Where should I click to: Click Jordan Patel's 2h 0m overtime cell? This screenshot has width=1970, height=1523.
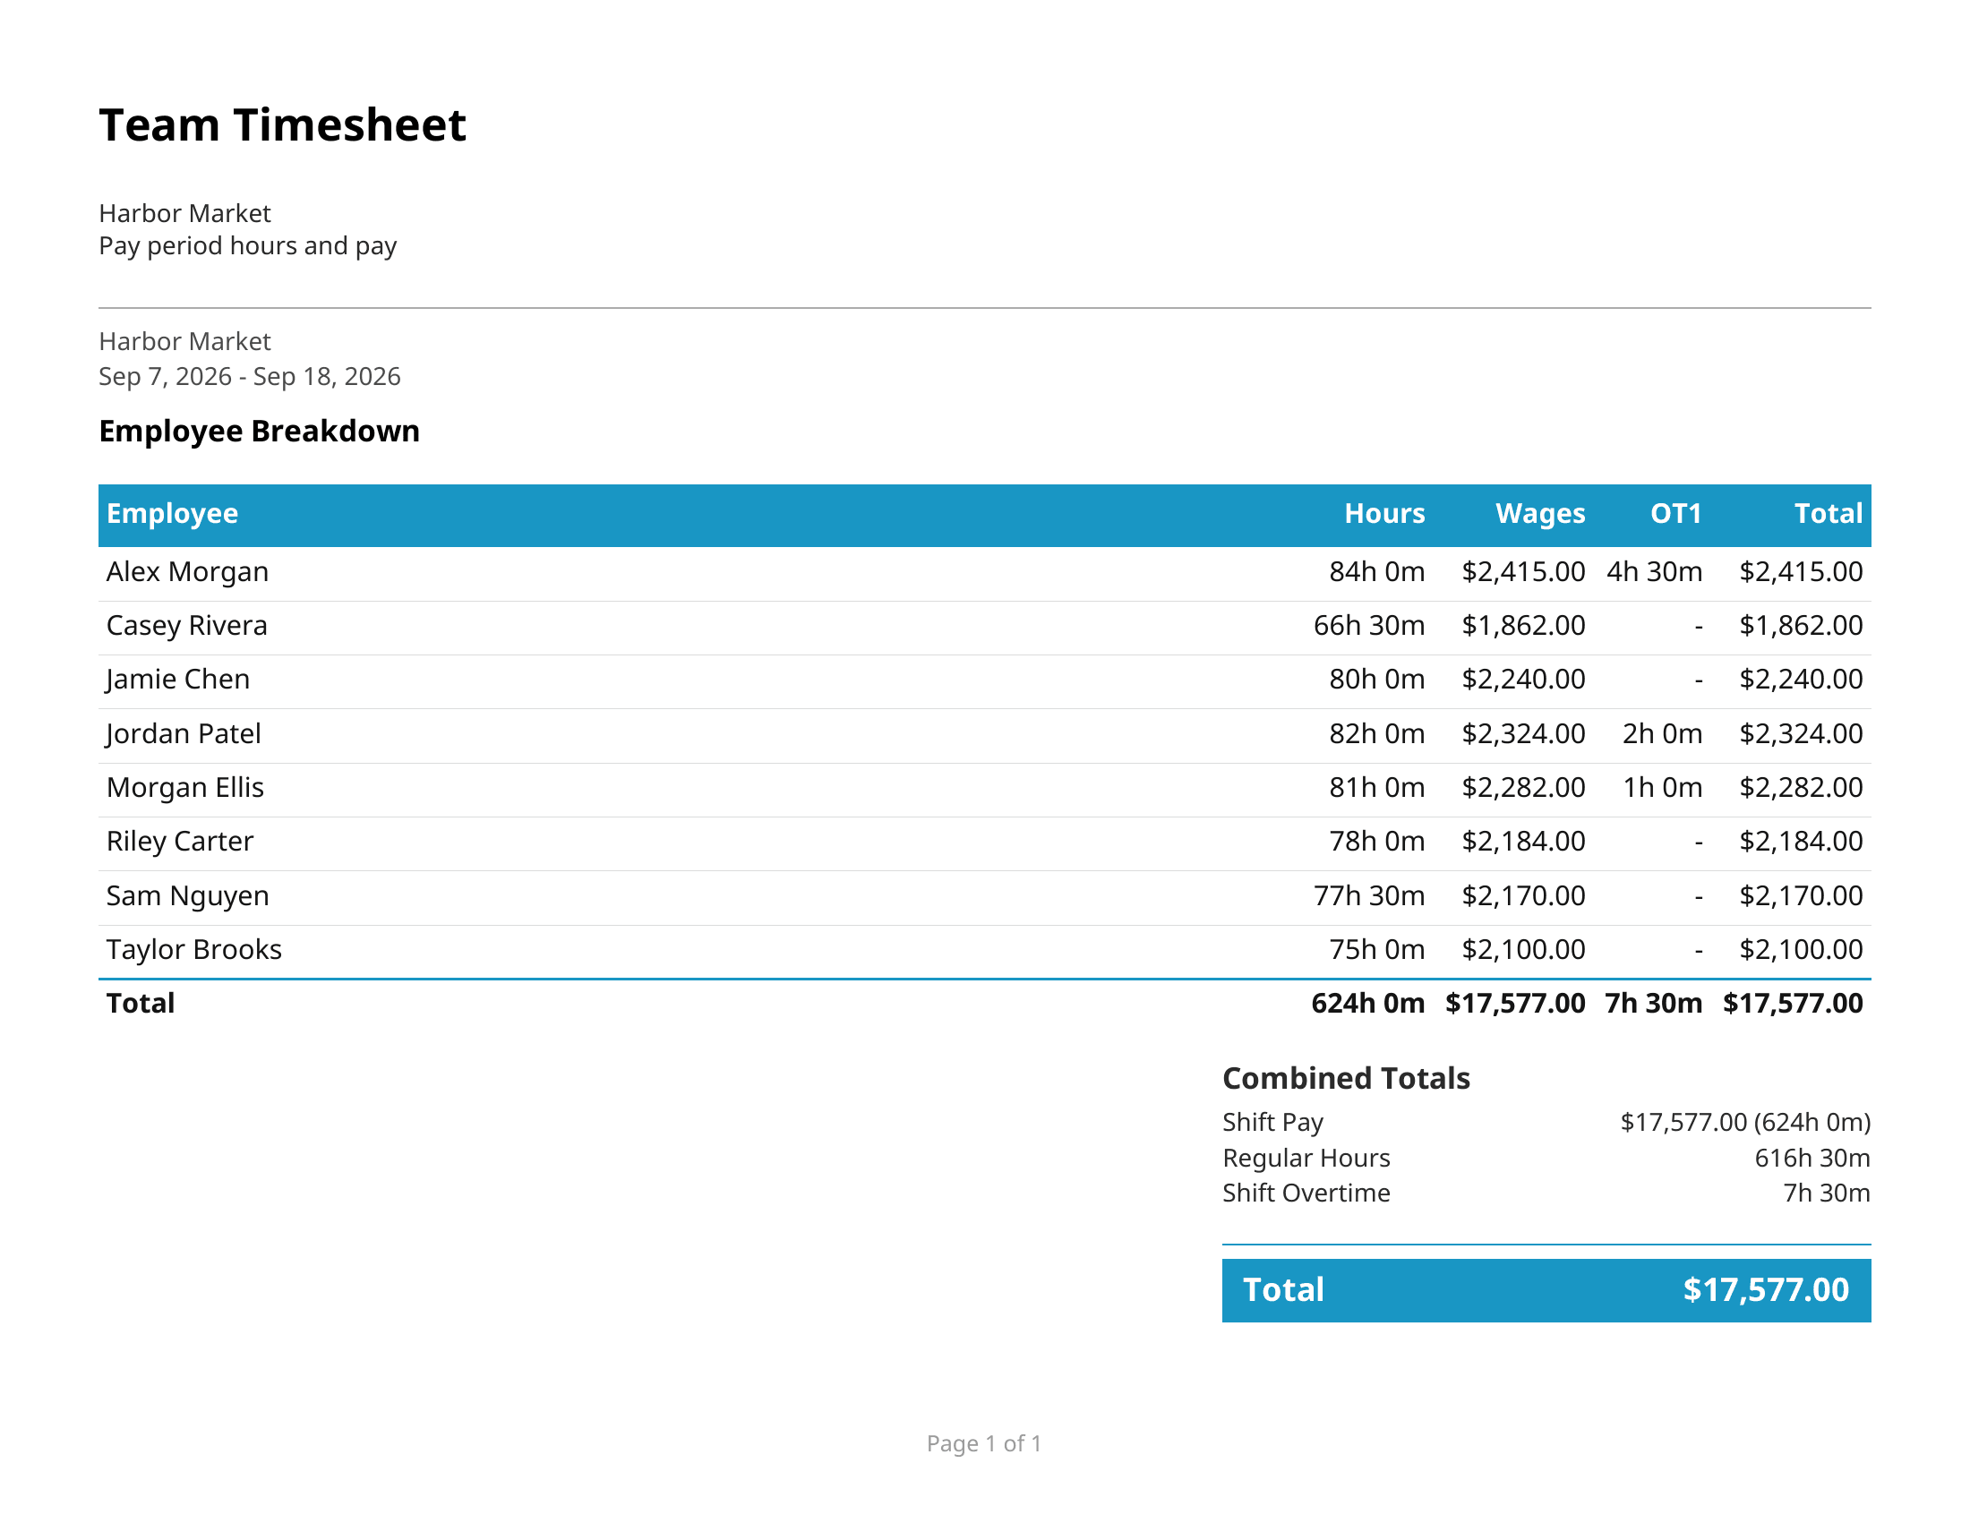1663,733
